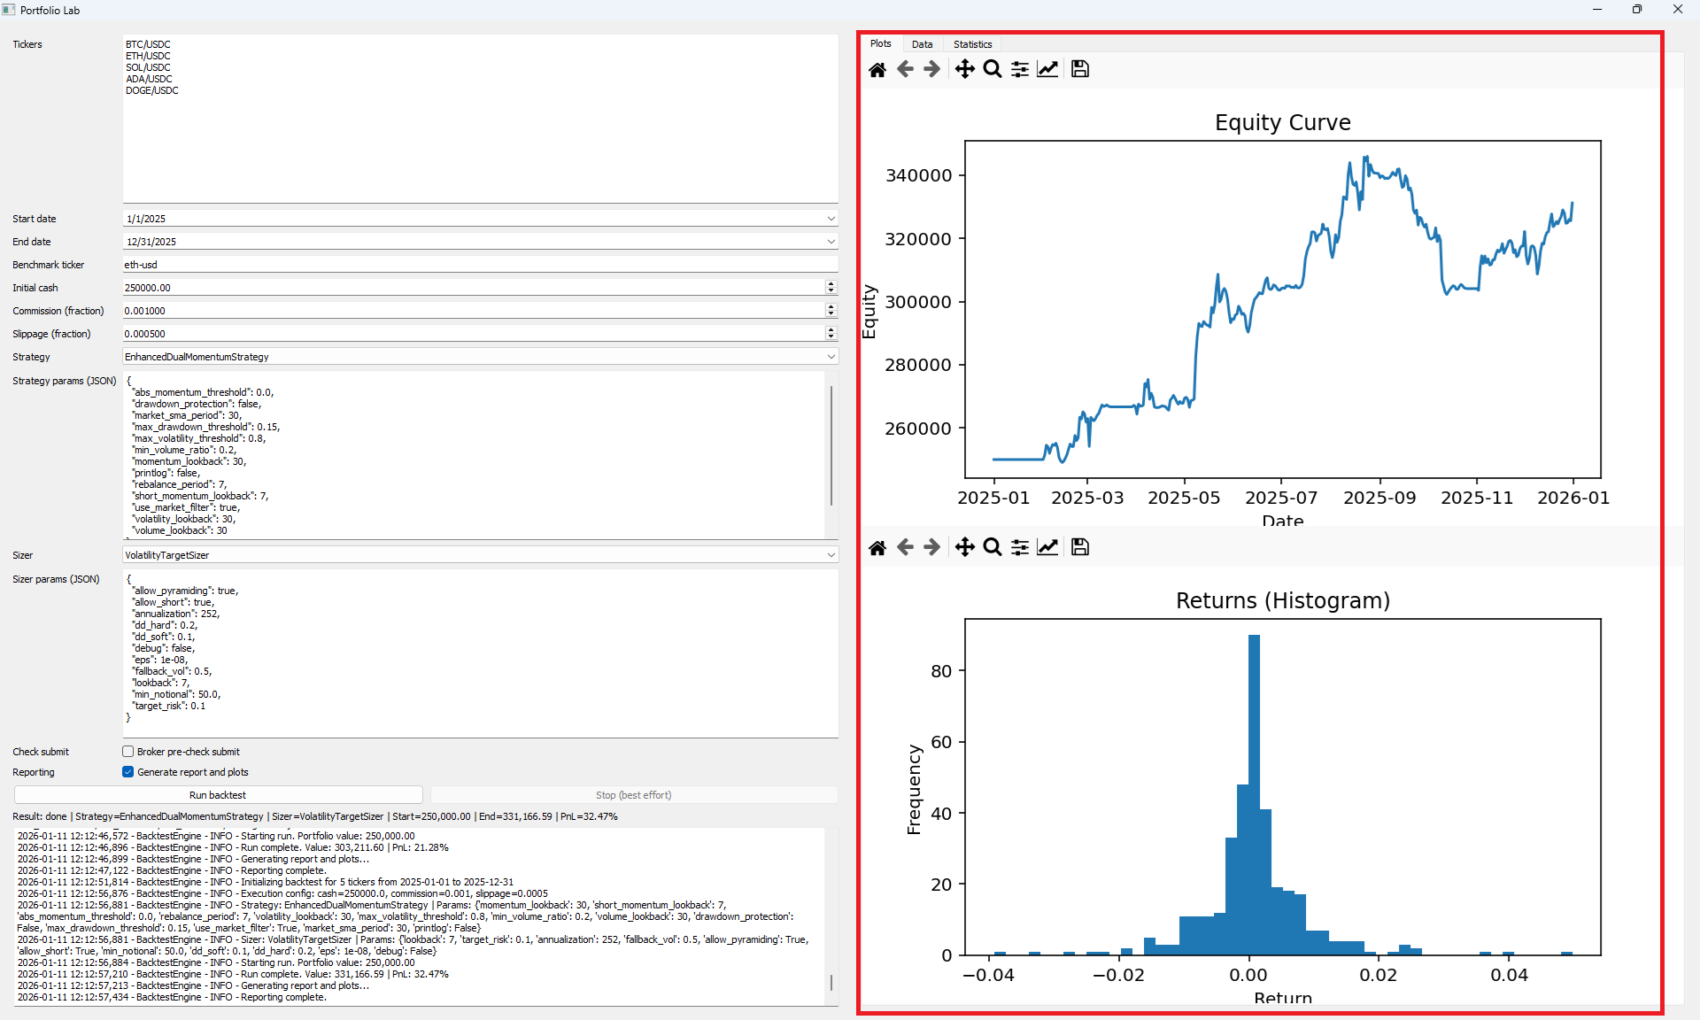Open the Sizer selection dropdown

tap(831, 554)
